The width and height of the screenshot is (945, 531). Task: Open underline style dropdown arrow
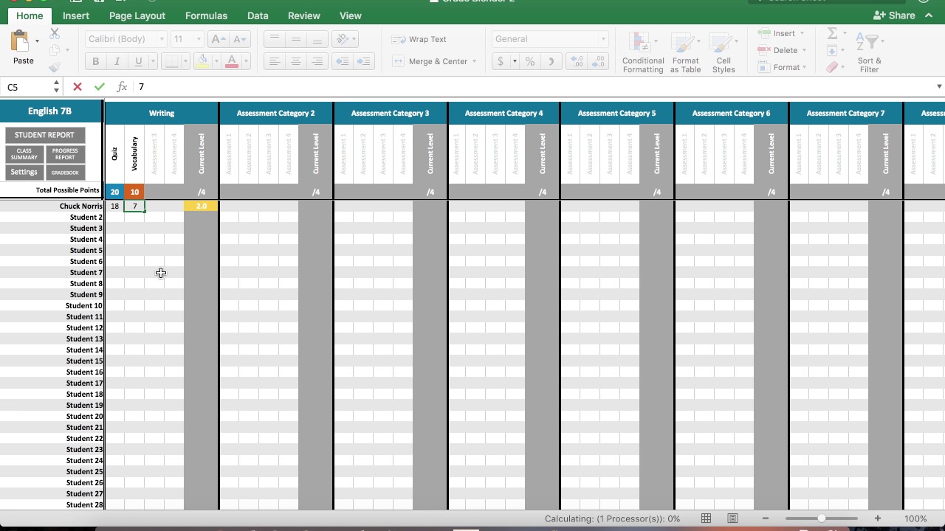click(x=153, y=61)
